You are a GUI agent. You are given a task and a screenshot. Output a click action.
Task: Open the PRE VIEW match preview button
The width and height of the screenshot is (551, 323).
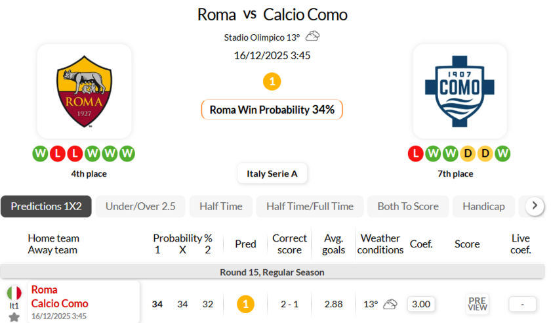[x=477, y=304]
